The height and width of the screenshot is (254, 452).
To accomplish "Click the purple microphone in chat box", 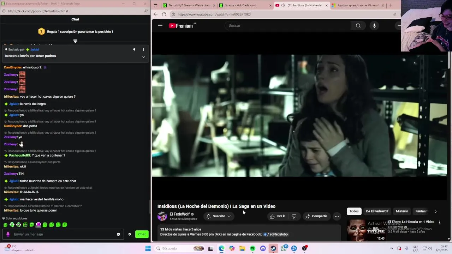I will pos(8,234).
